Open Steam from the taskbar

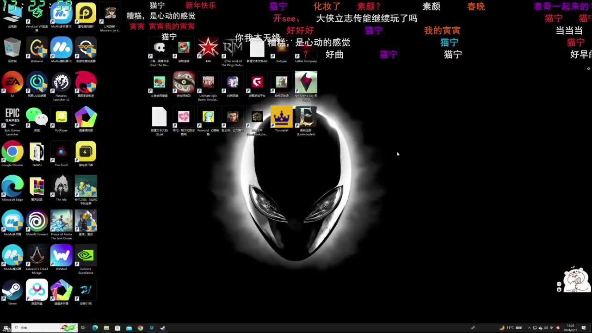click(x=163, y=328)
